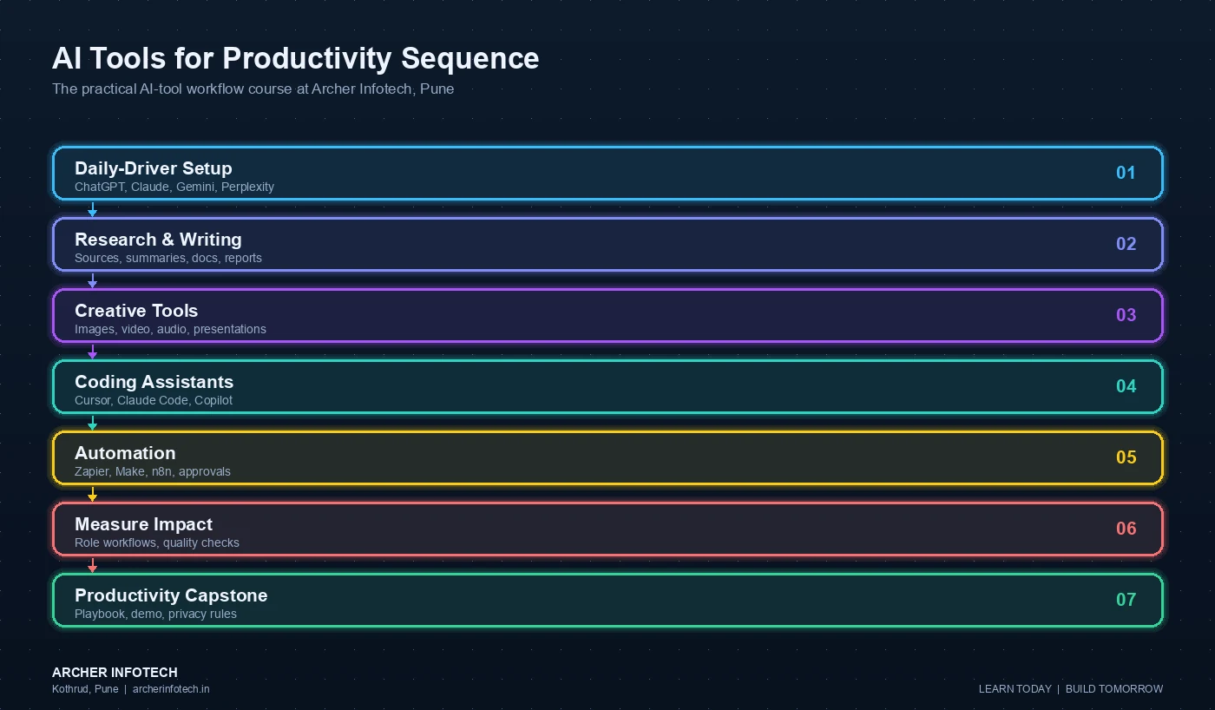Viewport: 1215px width, 710px height.
Task: Click the ChatGPT, Claude, Gemini, Perplexity line
Action: (174, 187)
